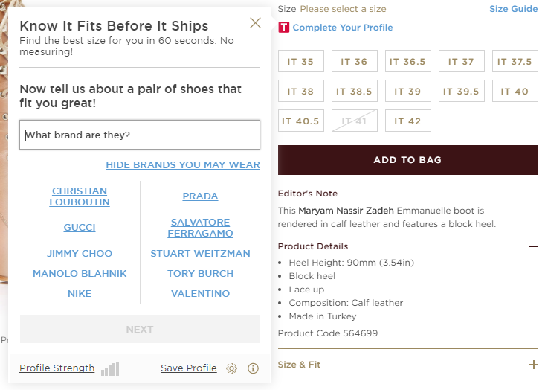Pick size IT 37
Screen dimensions: 548x390
pyautogui.click(x=461, y=62)
